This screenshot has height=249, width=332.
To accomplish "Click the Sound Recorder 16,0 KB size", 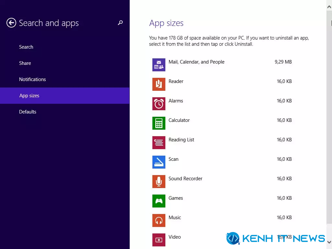I will coord(284,179).
